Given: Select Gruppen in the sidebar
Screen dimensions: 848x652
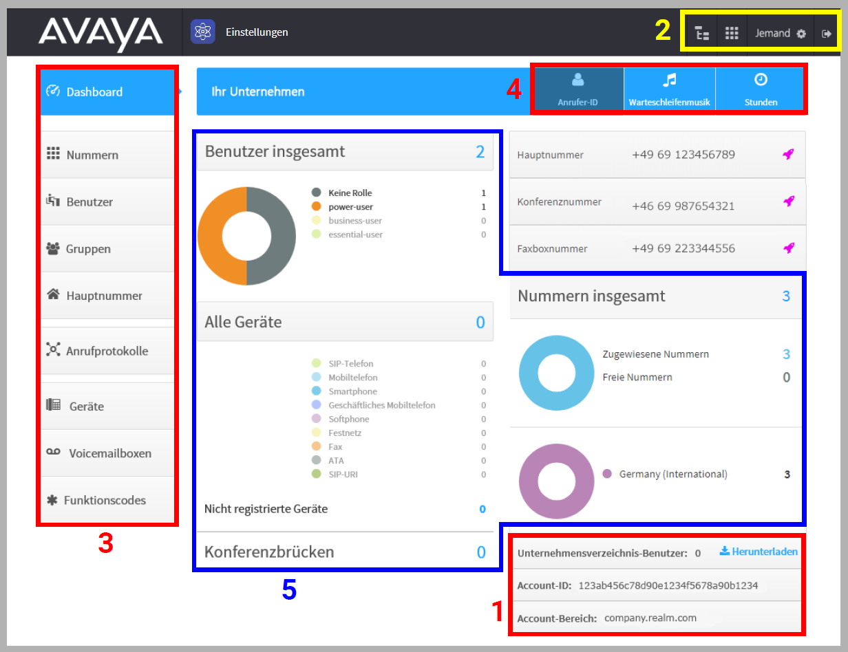Looking at the screenshot, I should pyautogui.click(x=108, y=248).
